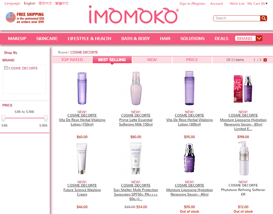Open the Sign In / Register link
Viewport: 273px width, 214px height.
tap(192, 3)
